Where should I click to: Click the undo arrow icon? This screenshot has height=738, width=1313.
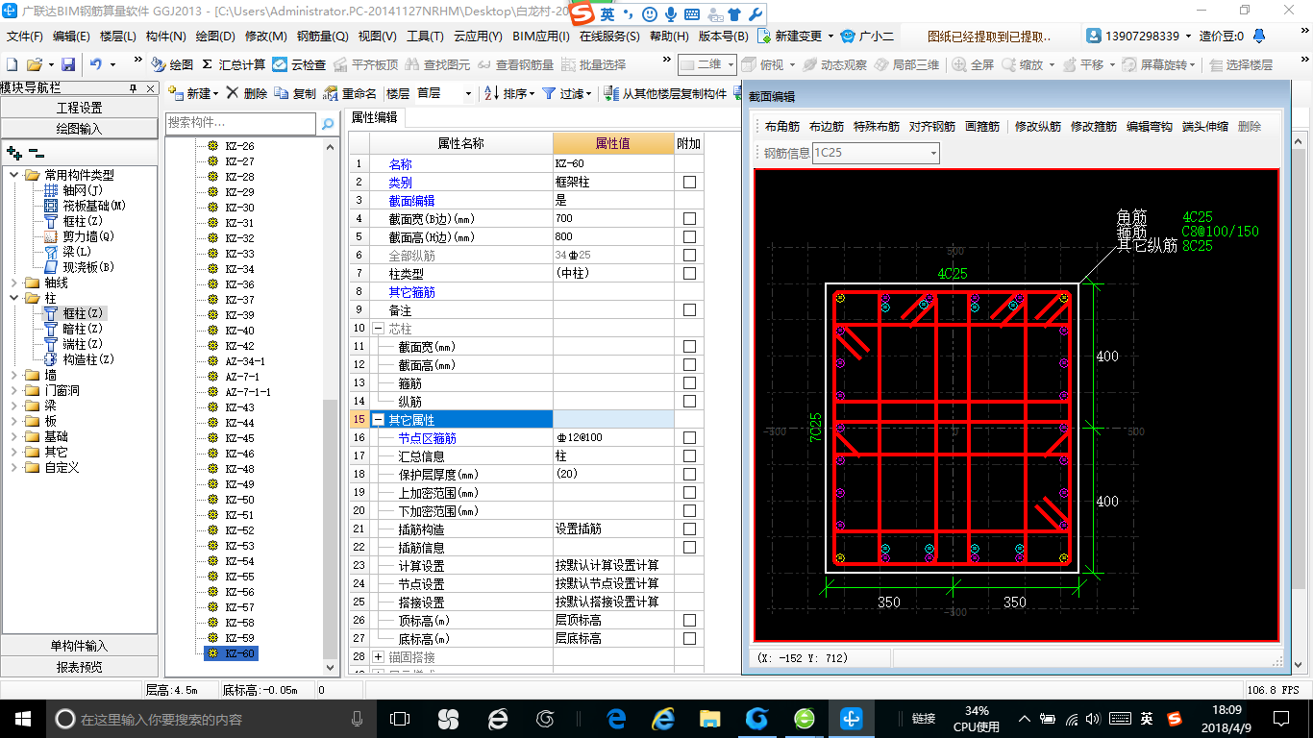96,64
